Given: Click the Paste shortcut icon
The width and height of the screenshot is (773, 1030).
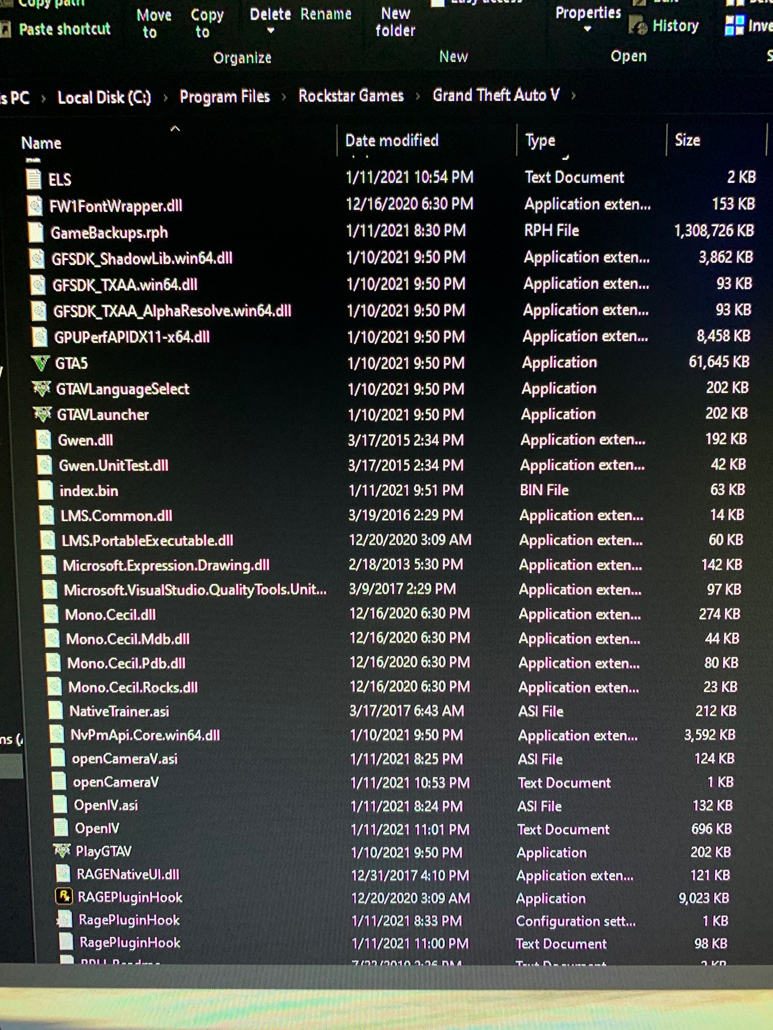Looking at the screenshot, I should (x=6, y=30).
